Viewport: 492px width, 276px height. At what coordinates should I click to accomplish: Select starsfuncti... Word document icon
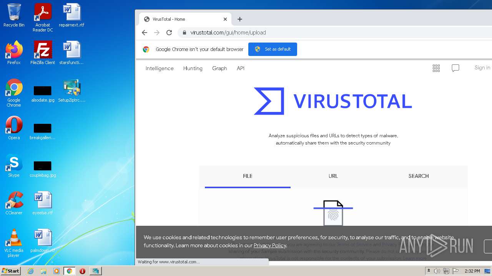[71, 53]
